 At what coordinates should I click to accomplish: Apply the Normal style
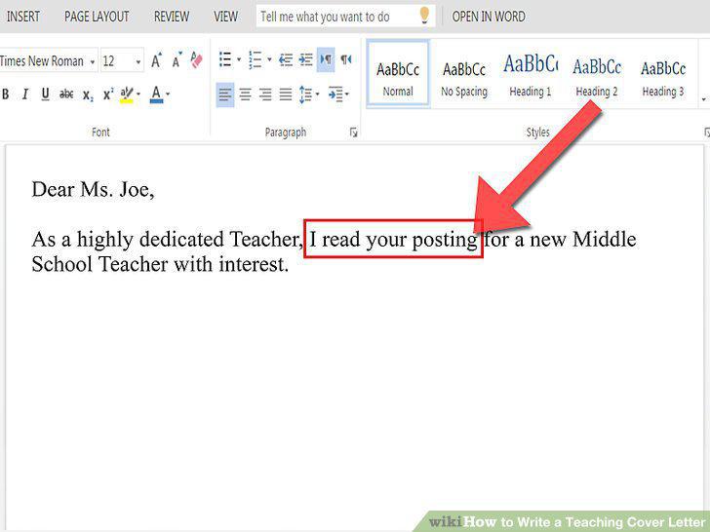coord(398,74)
